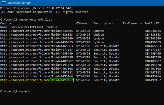Click the URL with kbid=4493464
164x105 pixels.
click(36, 76)
